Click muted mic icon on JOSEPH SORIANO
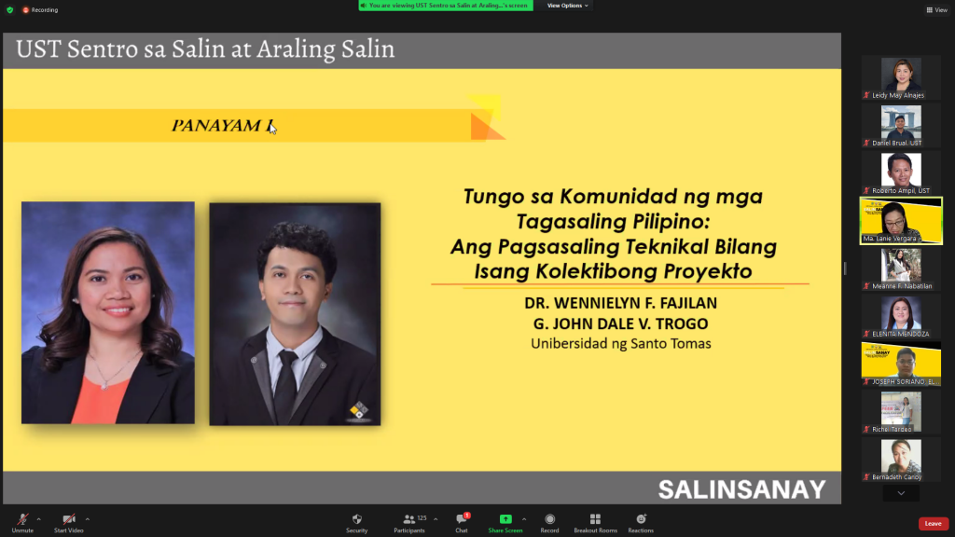Screen dimensions: 955x537 866,381
